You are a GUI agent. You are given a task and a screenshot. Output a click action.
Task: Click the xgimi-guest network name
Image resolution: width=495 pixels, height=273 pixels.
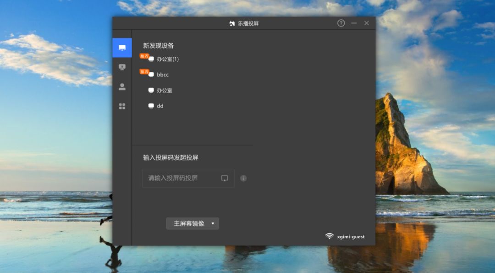coord(351,237)
